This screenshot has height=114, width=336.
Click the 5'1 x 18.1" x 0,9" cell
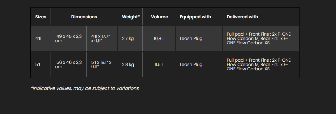coord(102,64)
